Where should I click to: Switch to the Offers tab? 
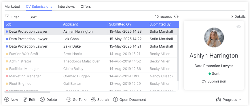tap(86, 7)
